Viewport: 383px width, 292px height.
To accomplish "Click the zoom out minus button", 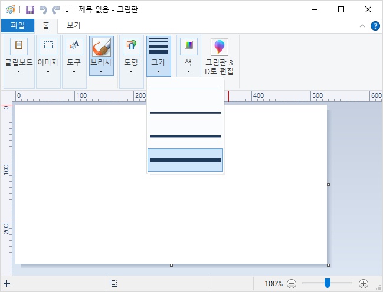I will pos(292,284).
